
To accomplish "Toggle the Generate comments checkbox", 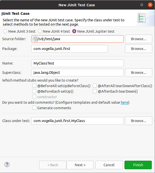I will (x=34, y=108).
